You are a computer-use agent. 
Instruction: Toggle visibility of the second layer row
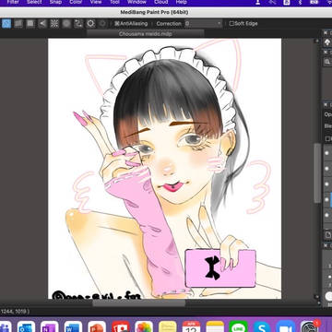(x=326, y=169)
